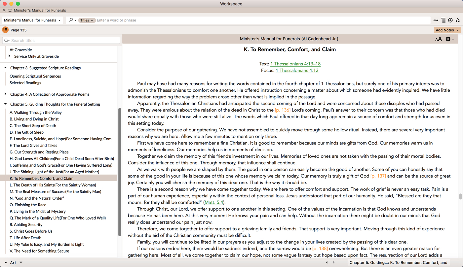Viewport: 463px width, 267px height.
Task: Open the Matt. 5:4 link
Action: click(214, 202)
